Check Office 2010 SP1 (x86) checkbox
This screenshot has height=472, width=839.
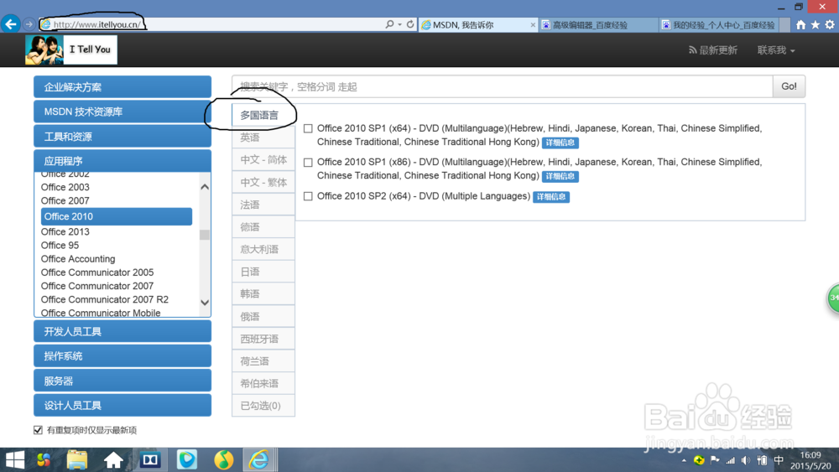point(308,163)
